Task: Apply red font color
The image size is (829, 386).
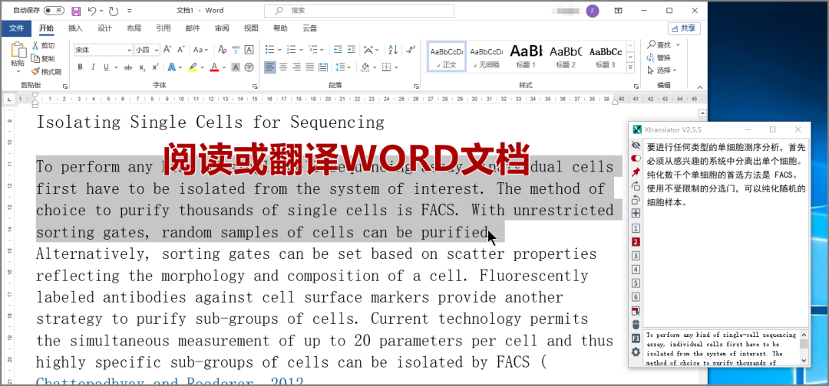Action: 213,67
